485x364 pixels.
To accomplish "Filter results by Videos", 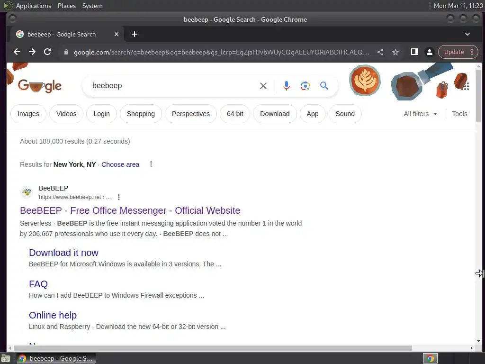I will [66, 114].
